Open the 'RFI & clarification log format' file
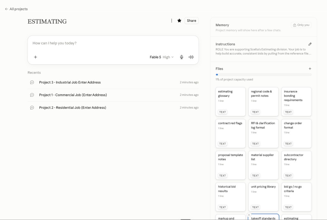The height and width of the screenshot is (220, 327). coord(263,133)
